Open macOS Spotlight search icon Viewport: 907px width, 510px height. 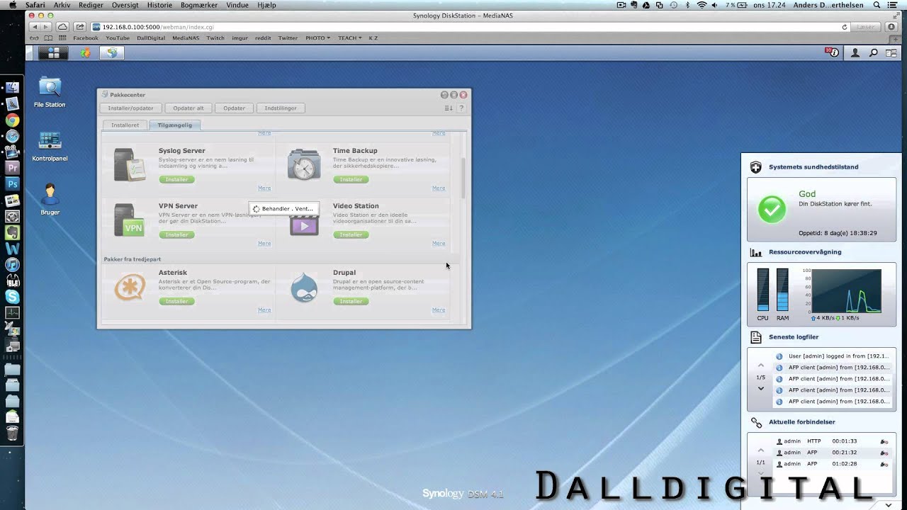pyautogui.click(x=877, y=5)
